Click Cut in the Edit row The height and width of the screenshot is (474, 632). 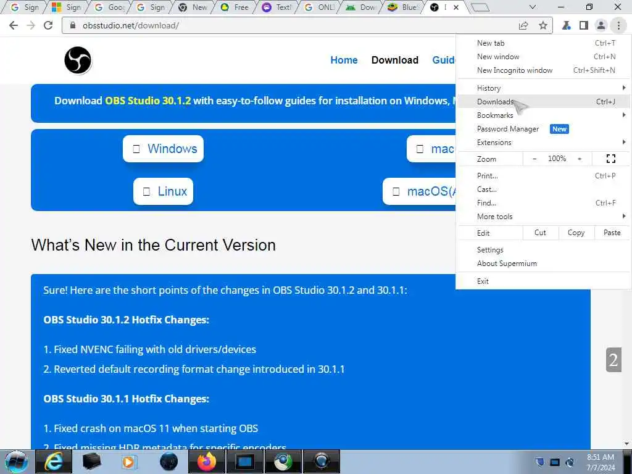pos(540,233)
